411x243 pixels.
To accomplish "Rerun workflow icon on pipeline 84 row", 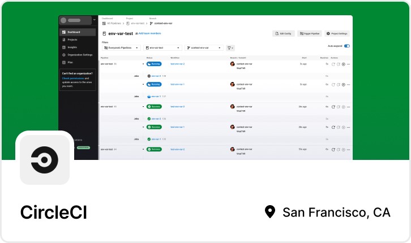I will pos(333,150).
